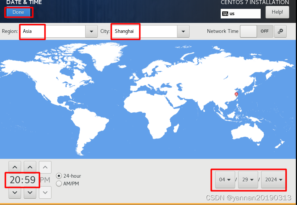Open the Help! button
This screenshot has height=205, width=297.
pyautogui.click(x=277, y=12)
